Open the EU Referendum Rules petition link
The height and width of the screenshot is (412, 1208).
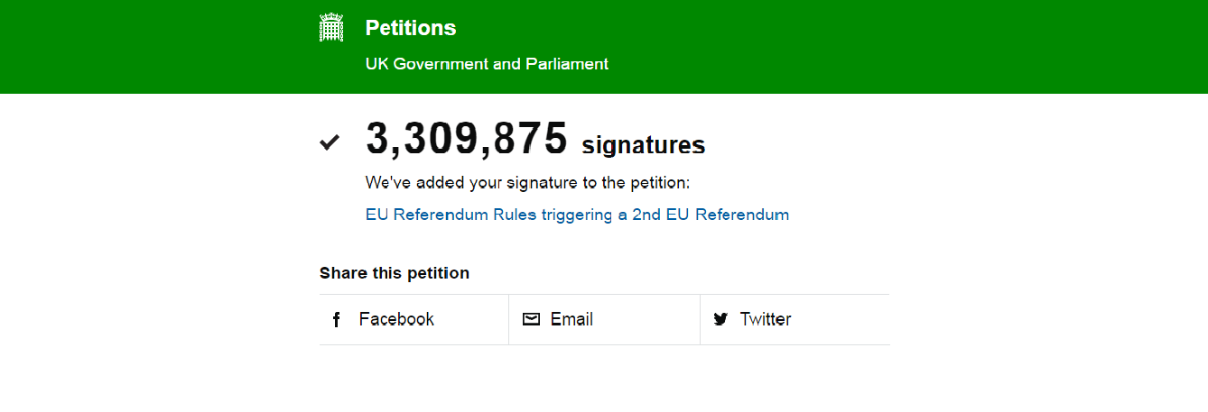[x=577, y=215]
